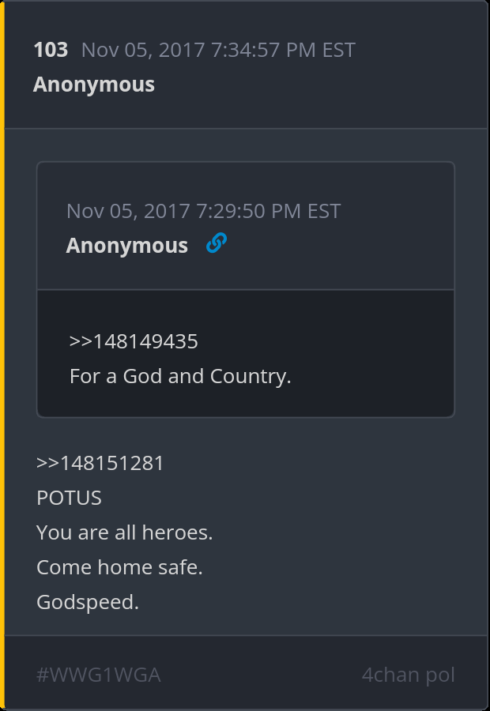Click the post footer bar
490x711 pixels.
(x=246, y=673)
